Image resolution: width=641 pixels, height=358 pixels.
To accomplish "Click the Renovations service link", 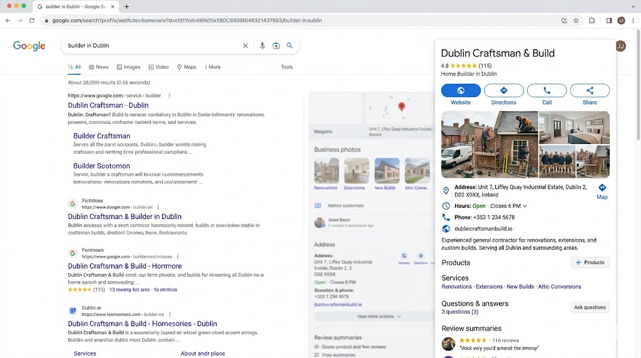I will click(456, 287).
